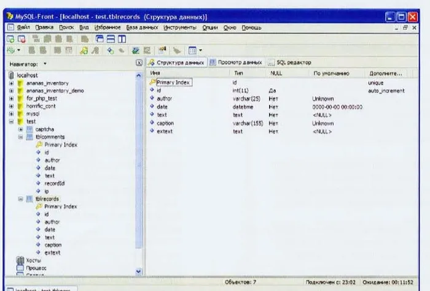Select recordId field under tblcomments
Viewport: 430px width, 291px height.
[x=55, y=183]
